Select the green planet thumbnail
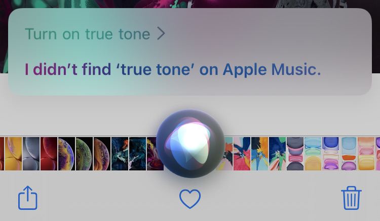This screenshot has height=221, width=380. [84, 154]
